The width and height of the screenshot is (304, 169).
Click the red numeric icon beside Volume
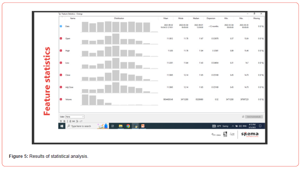pos(61,99)
